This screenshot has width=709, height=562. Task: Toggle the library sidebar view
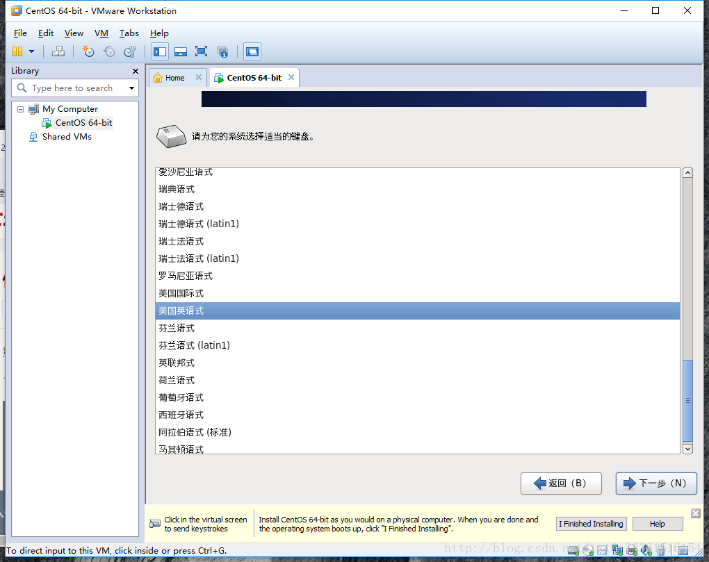(x=160, y=51)
